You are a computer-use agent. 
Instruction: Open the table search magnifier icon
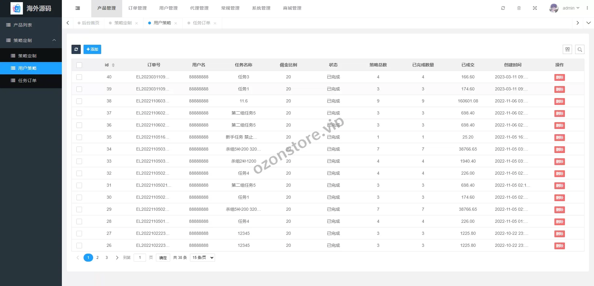tap(580, 49)
